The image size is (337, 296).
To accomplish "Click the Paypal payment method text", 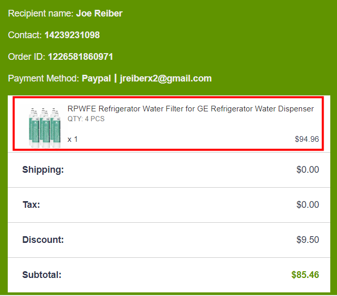I will coord(96,78).
